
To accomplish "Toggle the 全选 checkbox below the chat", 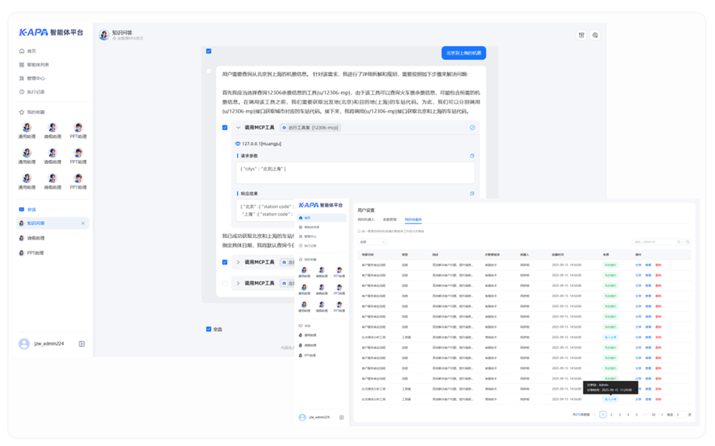I will point(208,329).
